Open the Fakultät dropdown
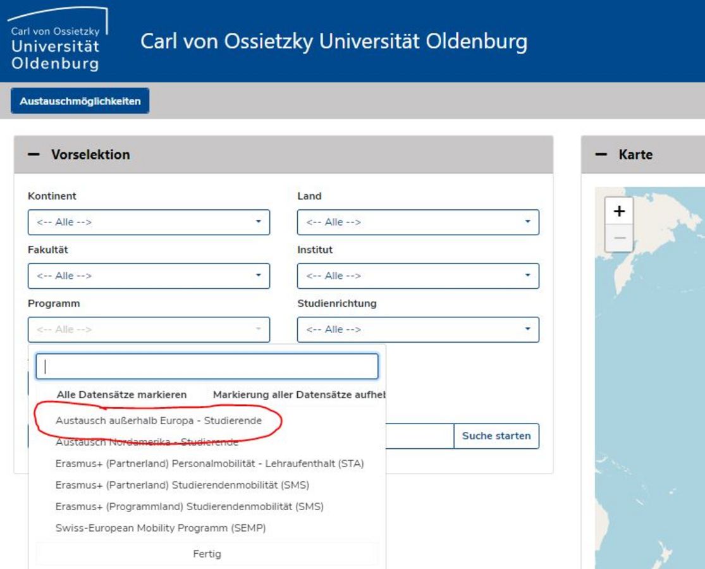Image resolution: width=705 pixels, height=569 pixels. [x=149, y=276]
